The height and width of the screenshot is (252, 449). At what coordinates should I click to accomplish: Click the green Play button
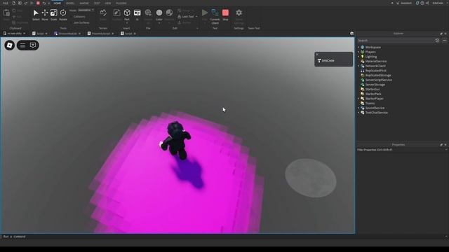[x=204, y=13]
